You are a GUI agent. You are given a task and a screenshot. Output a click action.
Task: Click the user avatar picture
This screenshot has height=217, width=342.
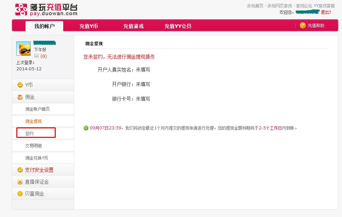[23, 49]
